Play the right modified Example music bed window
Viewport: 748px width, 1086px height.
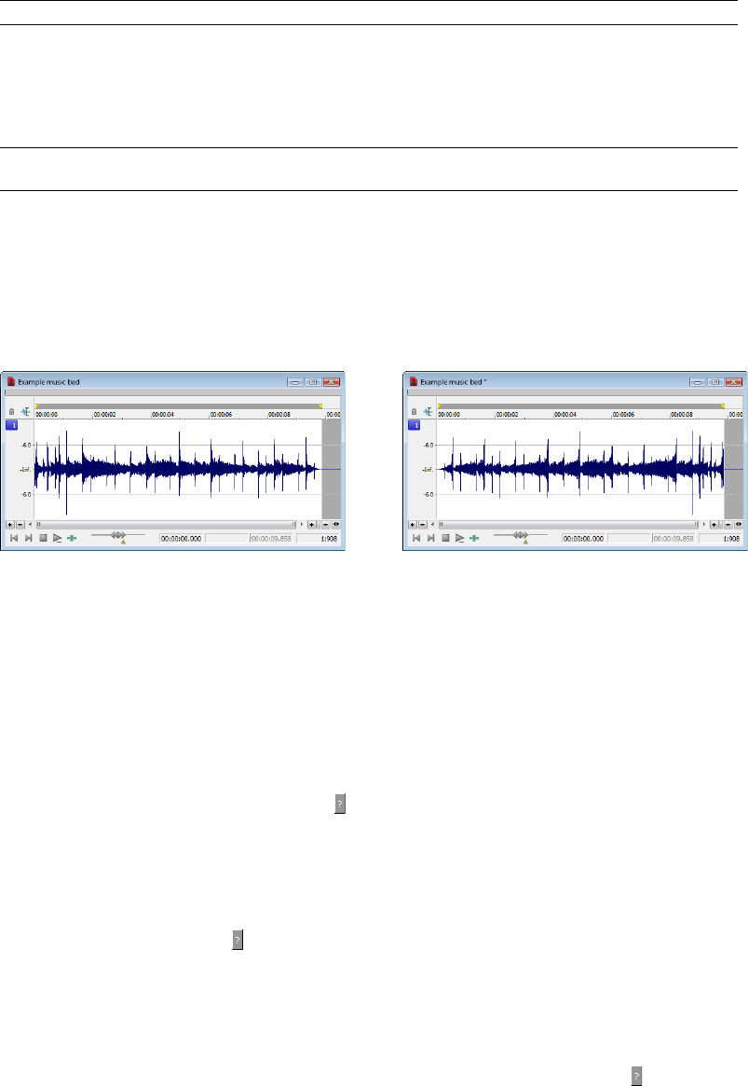pos(460,538)
